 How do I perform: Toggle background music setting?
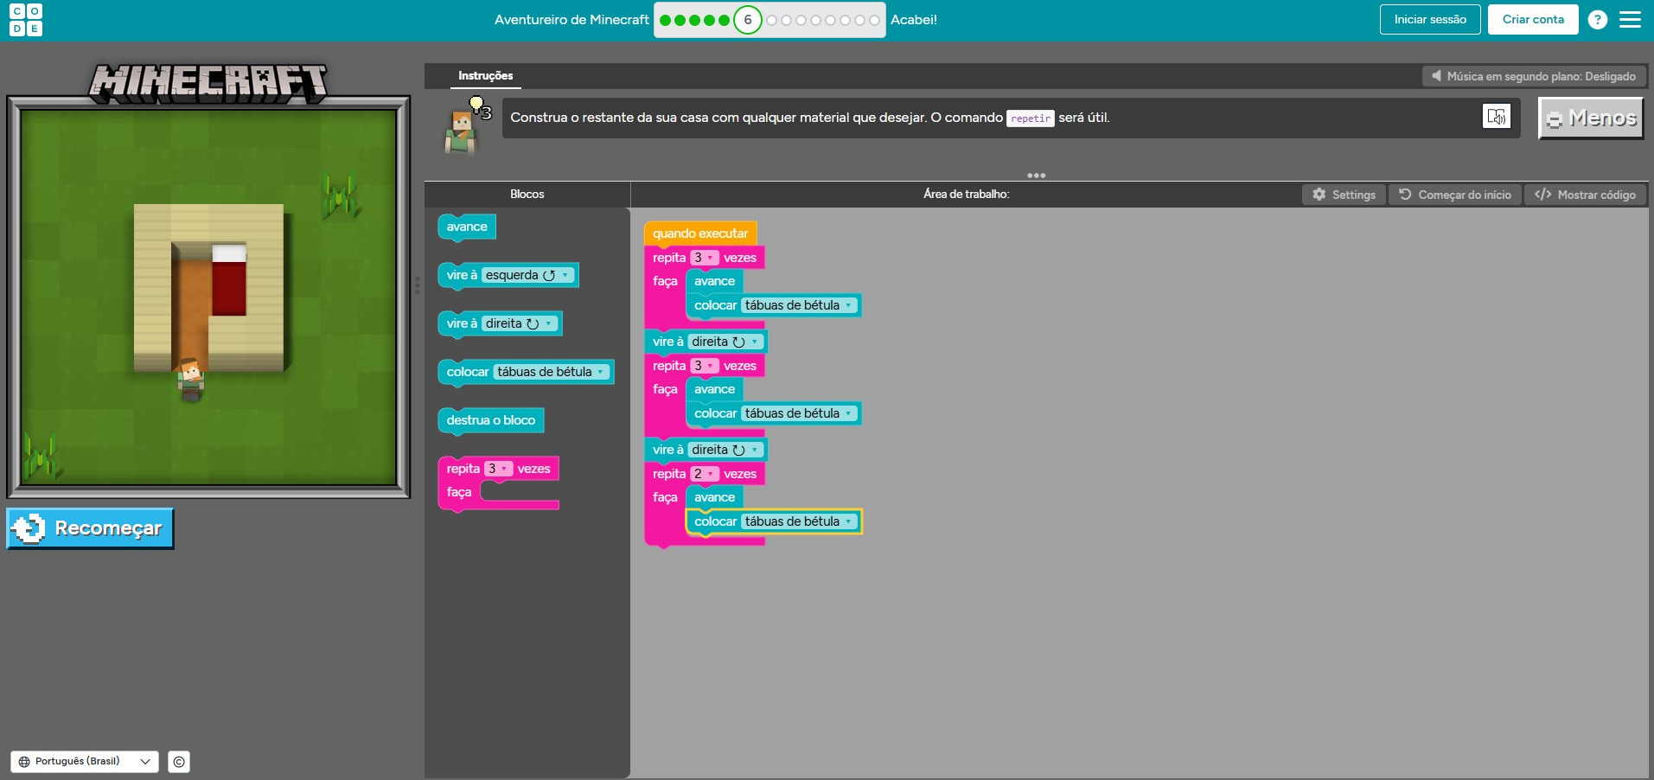(x=1534, y=76)
